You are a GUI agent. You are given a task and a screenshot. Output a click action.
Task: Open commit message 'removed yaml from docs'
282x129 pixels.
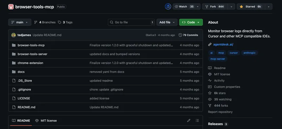[x=107, y=72]
